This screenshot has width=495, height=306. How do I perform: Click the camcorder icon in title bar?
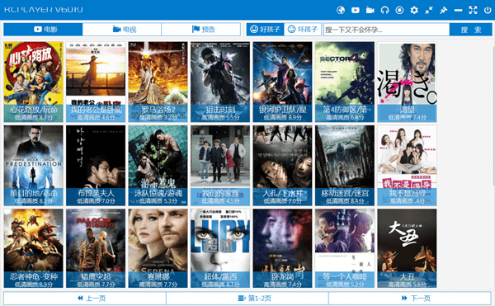click(x=370, y=10)
